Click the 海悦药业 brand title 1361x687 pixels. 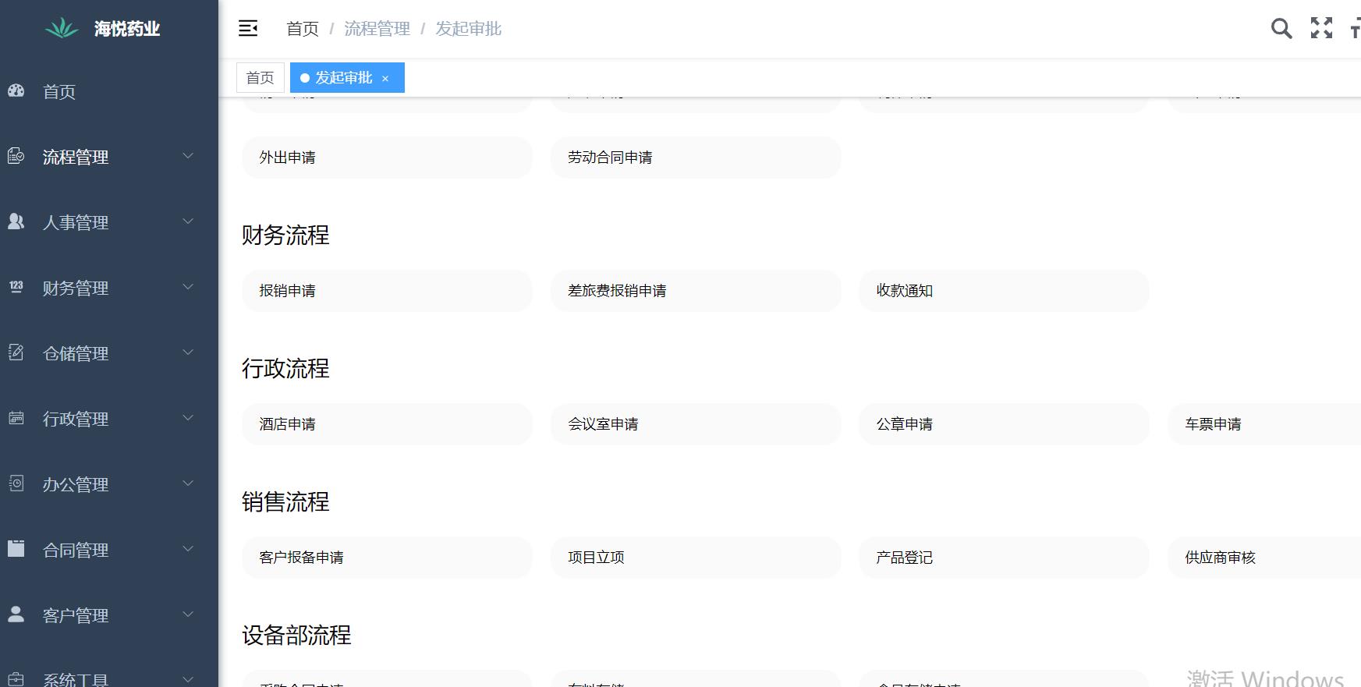tap(127, 29)
